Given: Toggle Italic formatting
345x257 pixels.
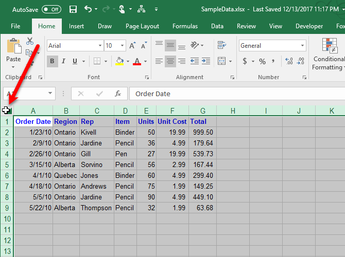Looking at the screenshot, I should coord(64,62).
